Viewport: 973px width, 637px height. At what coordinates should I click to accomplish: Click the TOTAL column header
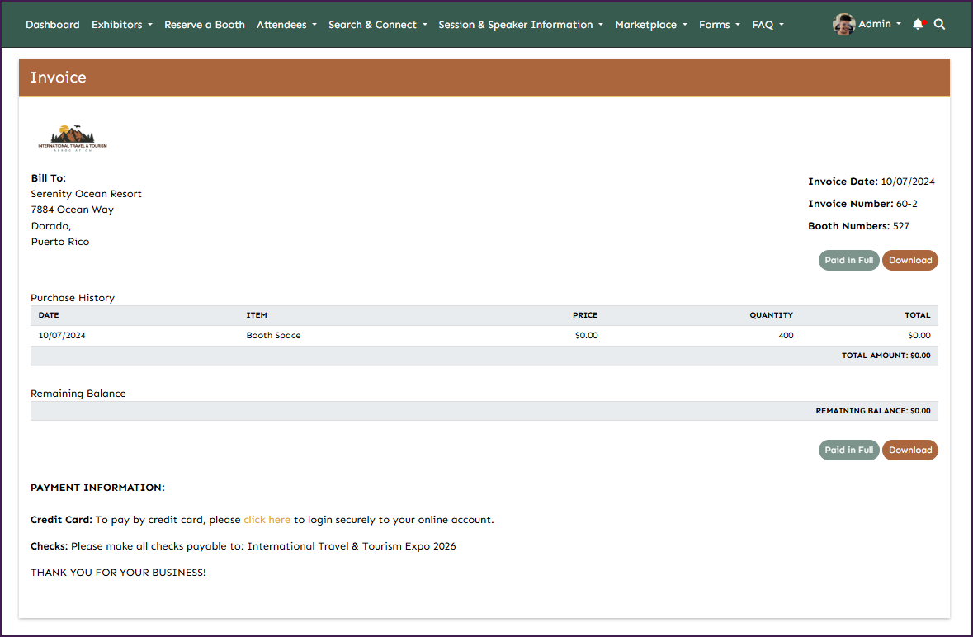(917, 315)
